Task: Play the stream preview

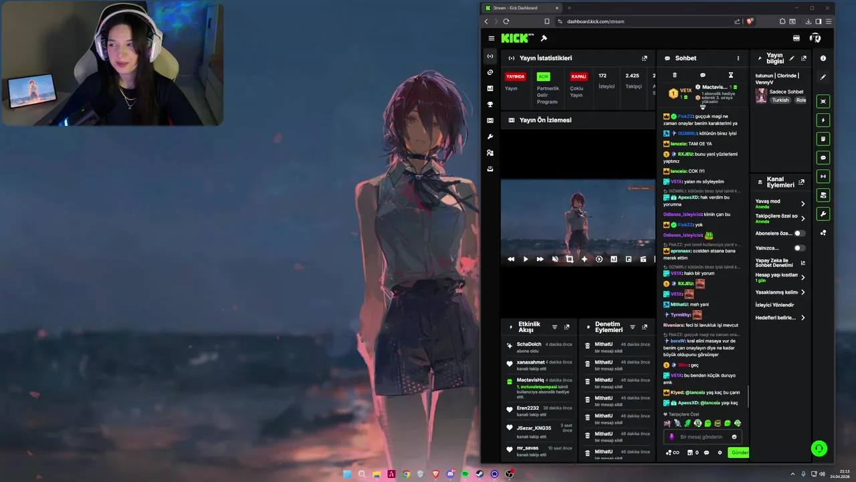Action: pyautogui.click(x=526, y=259)
